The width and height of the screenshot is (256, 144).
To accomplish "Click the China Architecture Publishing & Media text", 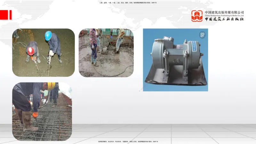I will [224, 15].
